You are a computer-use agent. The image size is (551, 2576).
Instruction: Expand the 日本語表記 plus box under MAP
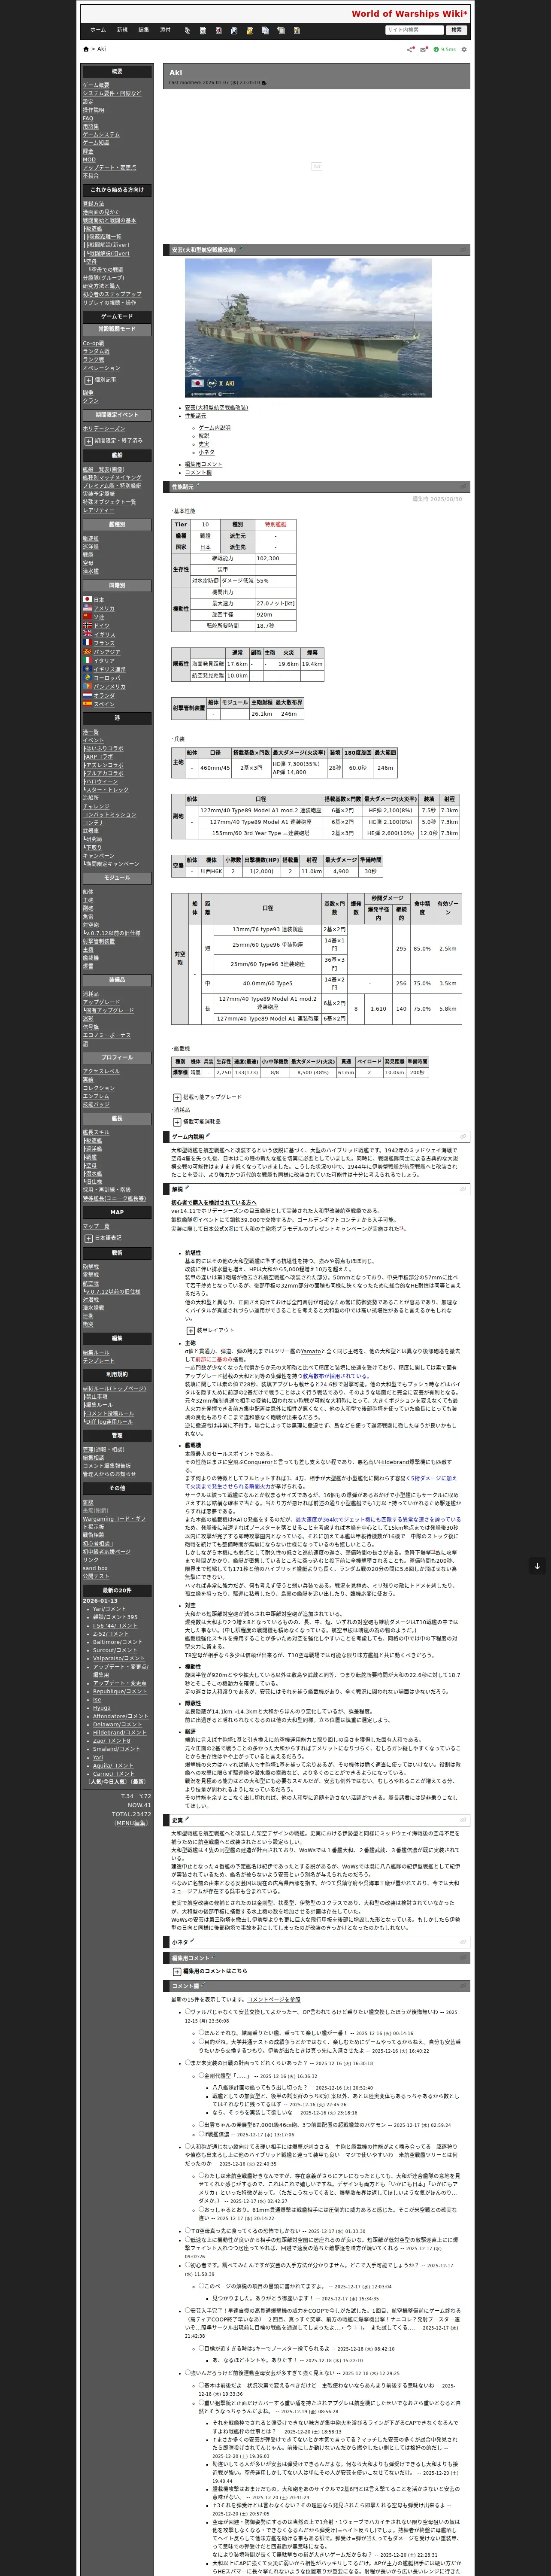pos(88,1238)
